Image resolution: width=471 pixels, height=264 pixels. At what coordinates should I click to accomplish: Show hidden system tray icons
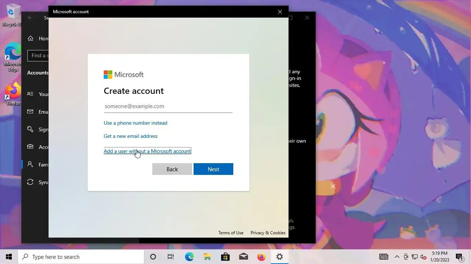(x=397, y=257)
